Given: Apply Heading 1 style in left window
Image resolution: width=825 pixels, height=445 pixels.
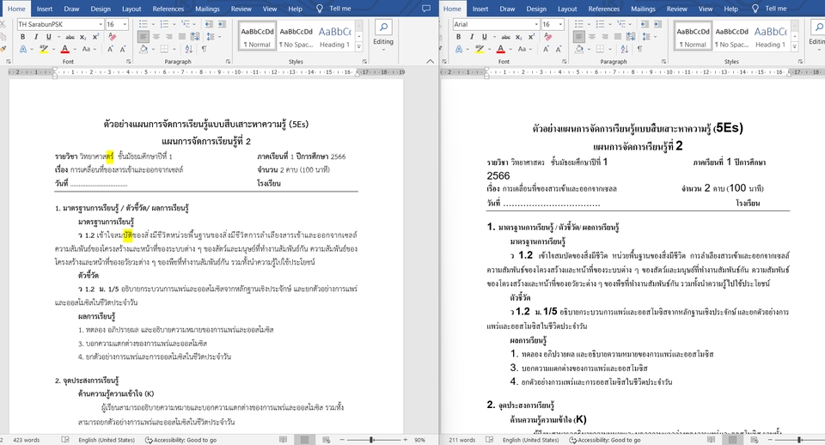Looking at the screenshot, I should click(x=334, y=36).
